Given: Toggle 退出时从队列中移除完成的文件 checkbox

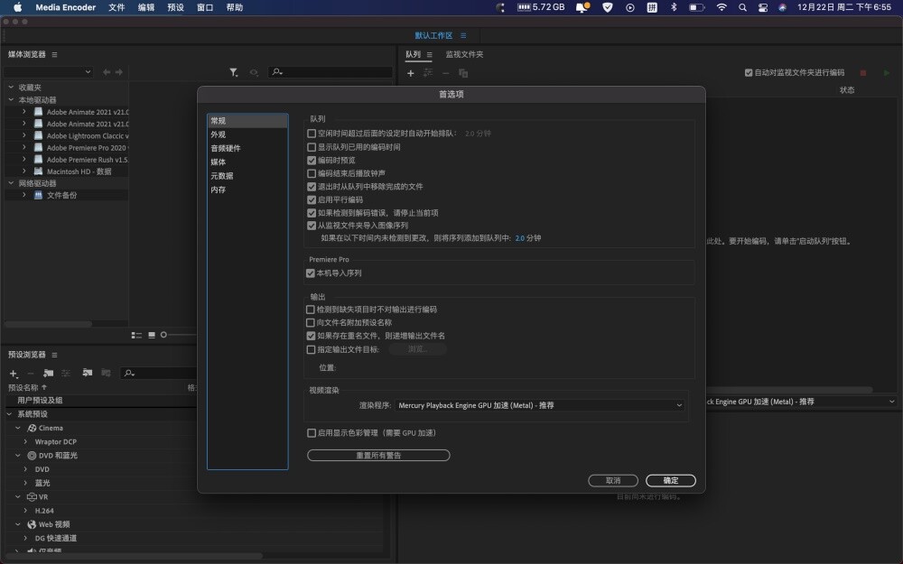Looking at the screenshot, I should click(312, 187).
